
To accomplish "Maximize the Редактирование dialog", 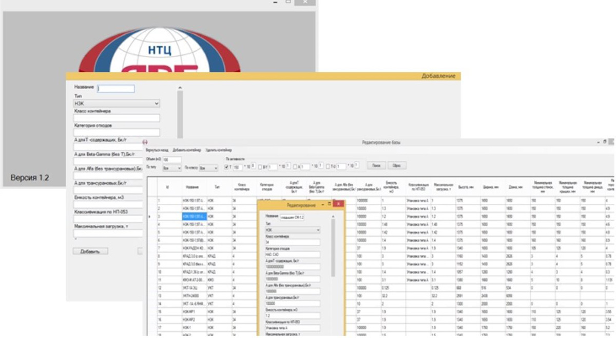I will point(329,204).
